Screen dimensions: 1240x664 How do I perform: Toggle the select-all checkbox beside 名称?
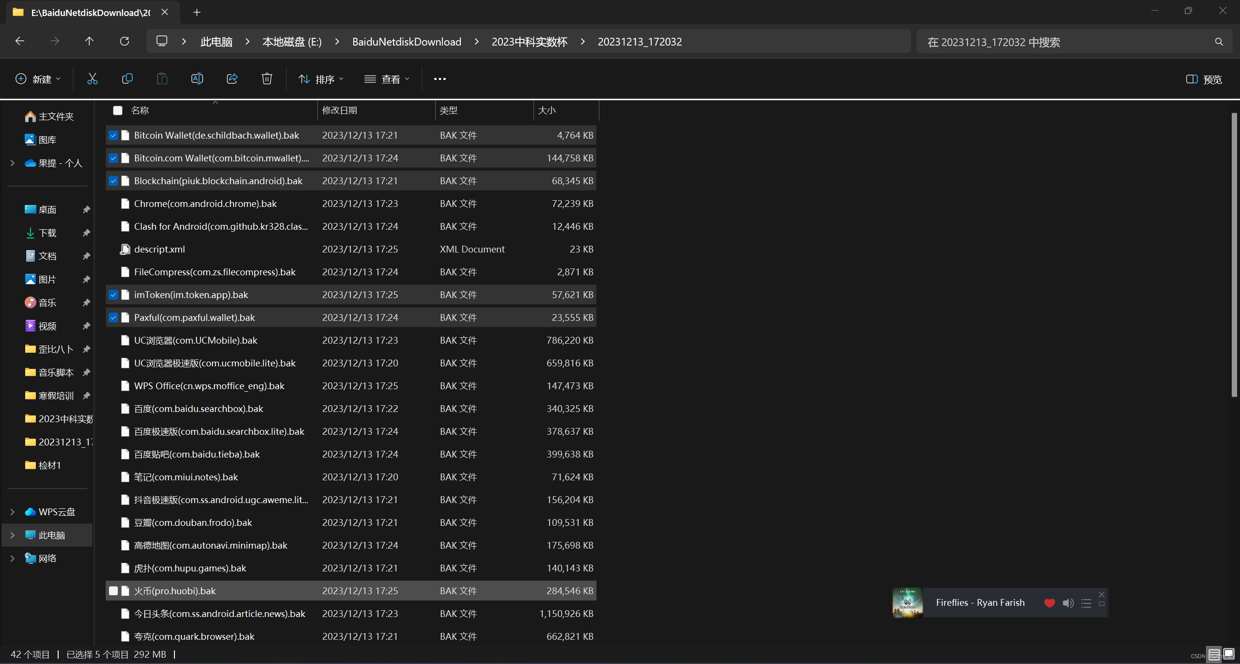pos(117,111)
